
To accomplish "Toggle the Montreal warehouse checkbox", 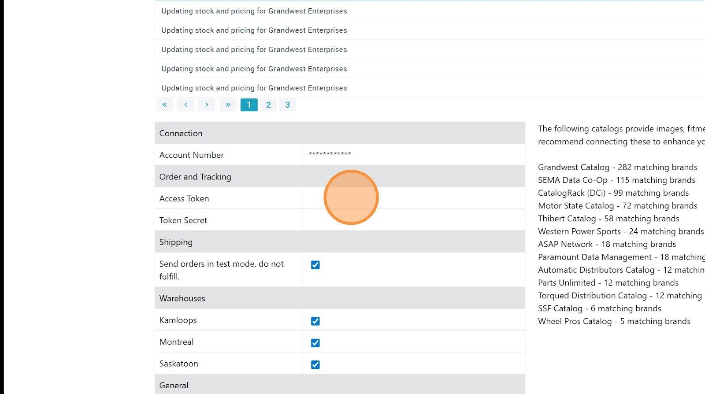I will (315, 343).
